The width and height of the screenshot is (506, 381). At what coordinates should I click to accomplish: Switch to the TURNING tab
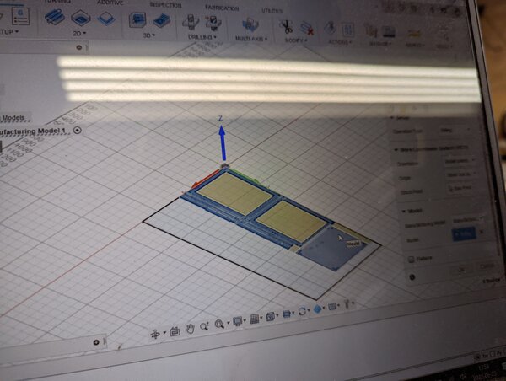coord(58,2)
